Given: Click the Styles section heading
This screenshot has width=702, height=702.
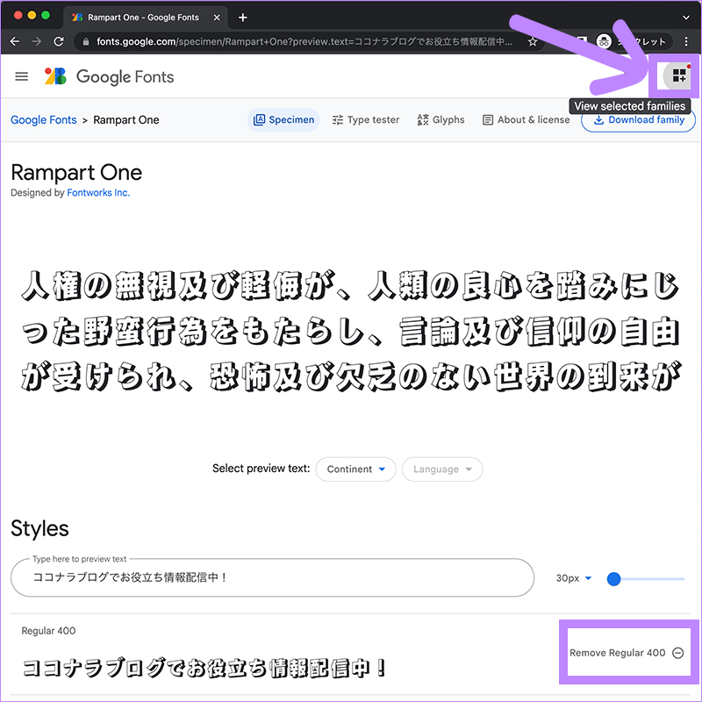Looking at the screenshot, I should coord(39,529).
